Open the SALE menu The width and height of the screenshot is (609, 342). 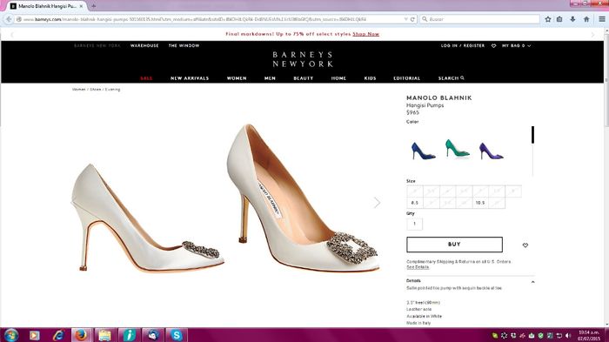coord(146,78)
